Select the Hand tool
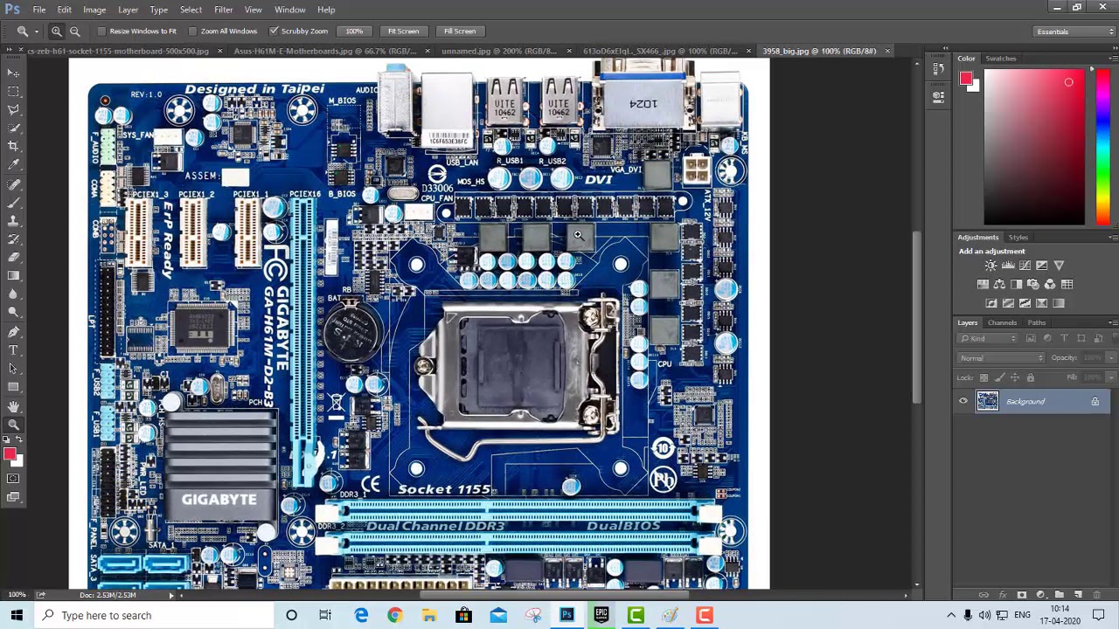The height and width of the screenshot is (629, 1119). point(13,407)
